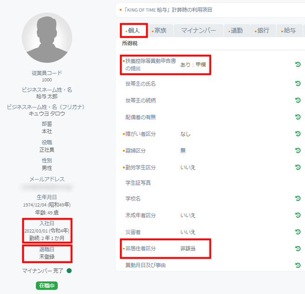The height and width of the screenshot is (294, 305).
Task: Click the 異動月日及び事由 label
Action: (145, 265)
